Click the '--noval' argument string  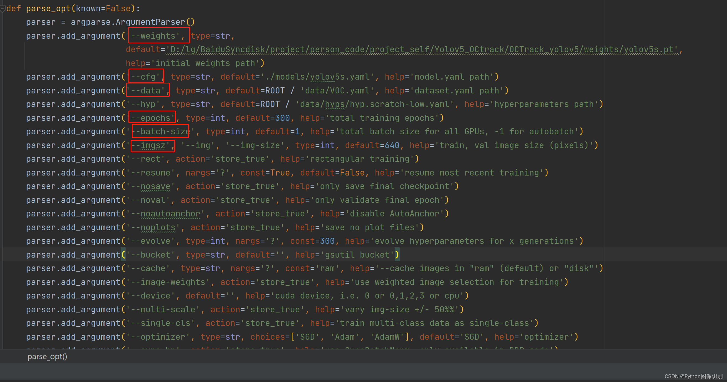click(x=148, y=200)
